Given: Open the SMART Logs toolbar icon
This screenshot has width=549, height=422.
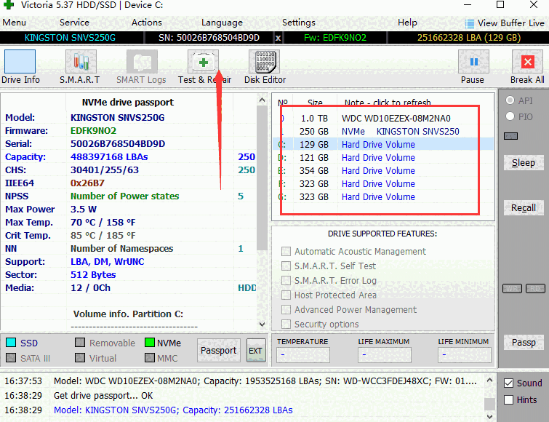Looking at the screenshot, I should point(142,62).
